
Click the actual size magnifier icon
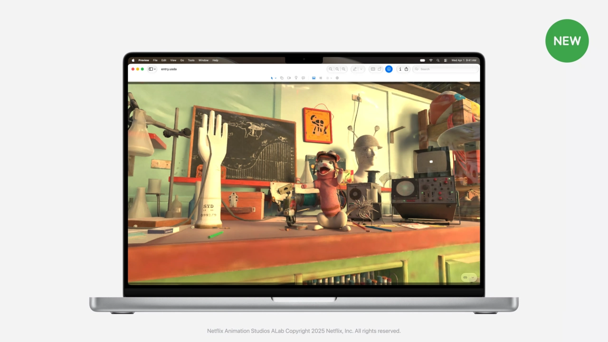tap(337, 69)
